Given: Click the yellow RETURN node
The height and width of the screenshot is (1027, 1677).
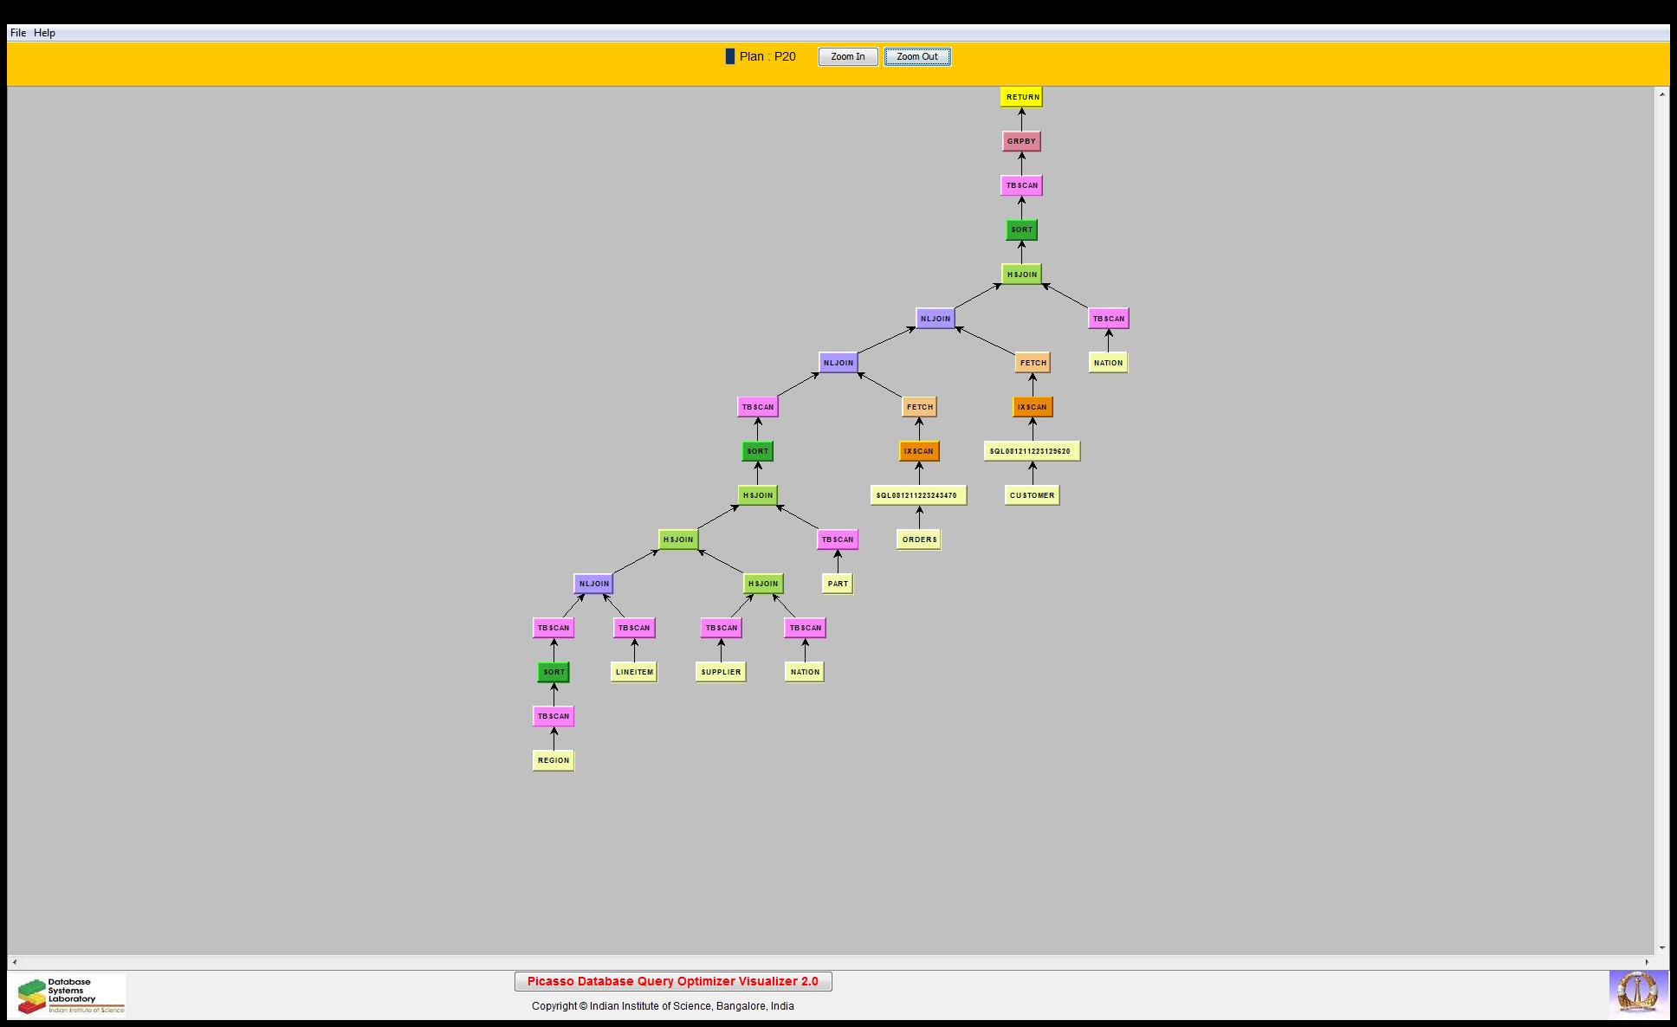Looking at the screenshot, I should [x=1021, y=97].
